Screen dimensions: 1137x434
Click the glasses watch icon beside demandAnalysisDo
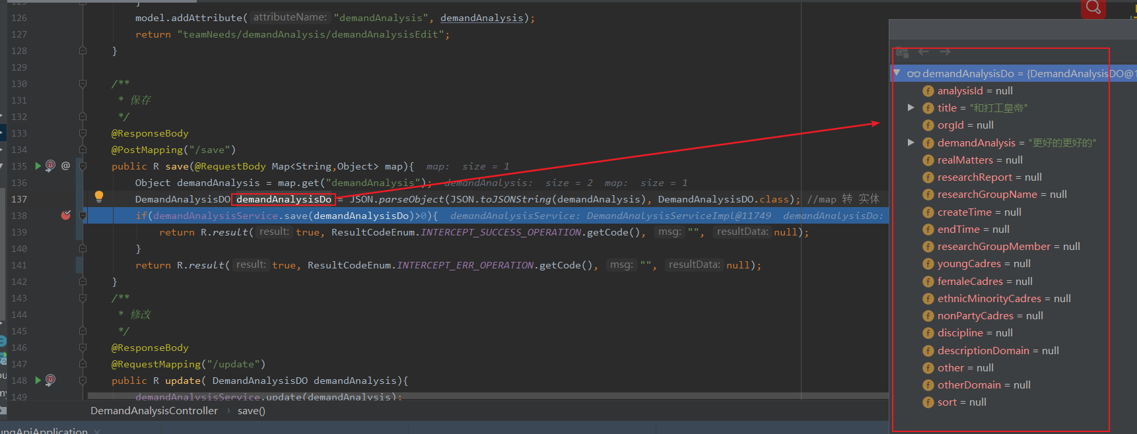(914, 74)
